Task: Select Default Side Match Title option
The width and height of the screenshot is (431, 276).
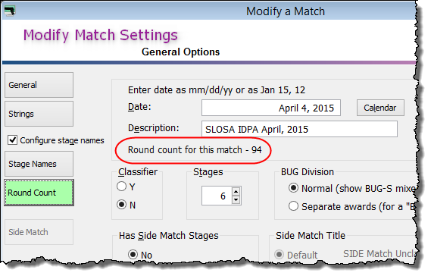Action: coord(279,254)
